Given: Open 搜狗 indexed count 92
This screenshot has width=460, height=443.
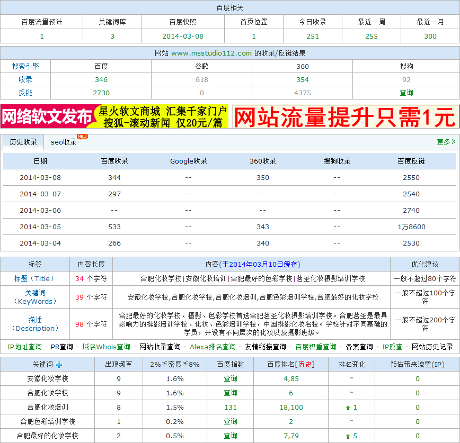Looking at the screenshot, I should point(406,80).
